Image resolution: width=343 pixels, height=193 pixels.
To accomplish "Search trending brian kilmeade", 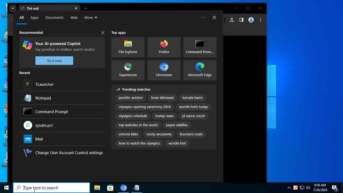I will point(162,98).
